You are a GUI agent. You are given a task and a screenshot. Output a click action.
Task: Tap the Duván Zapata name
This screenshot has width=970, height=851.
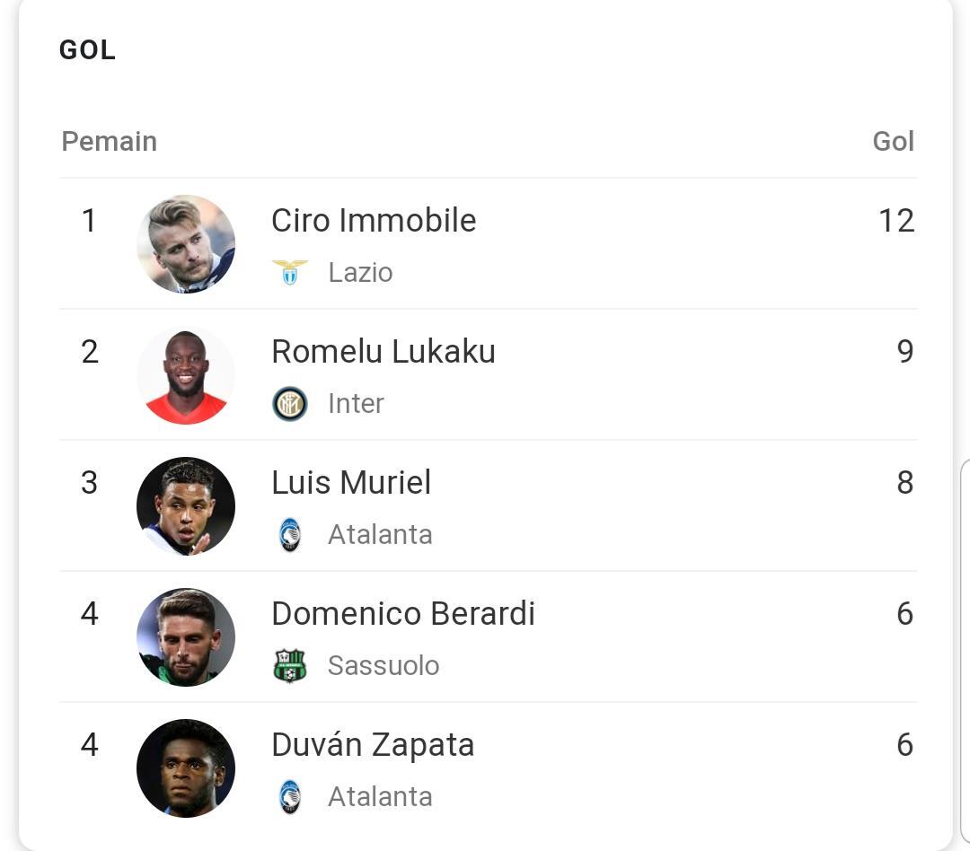pos(373,745)
